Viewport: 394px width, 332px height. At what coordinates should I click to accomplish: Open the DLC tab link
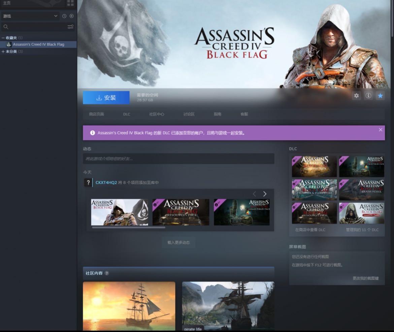pos(127,114)
